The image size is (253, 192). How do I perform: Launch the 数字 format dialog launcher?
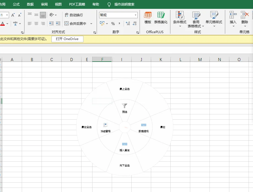pos(138,33)
